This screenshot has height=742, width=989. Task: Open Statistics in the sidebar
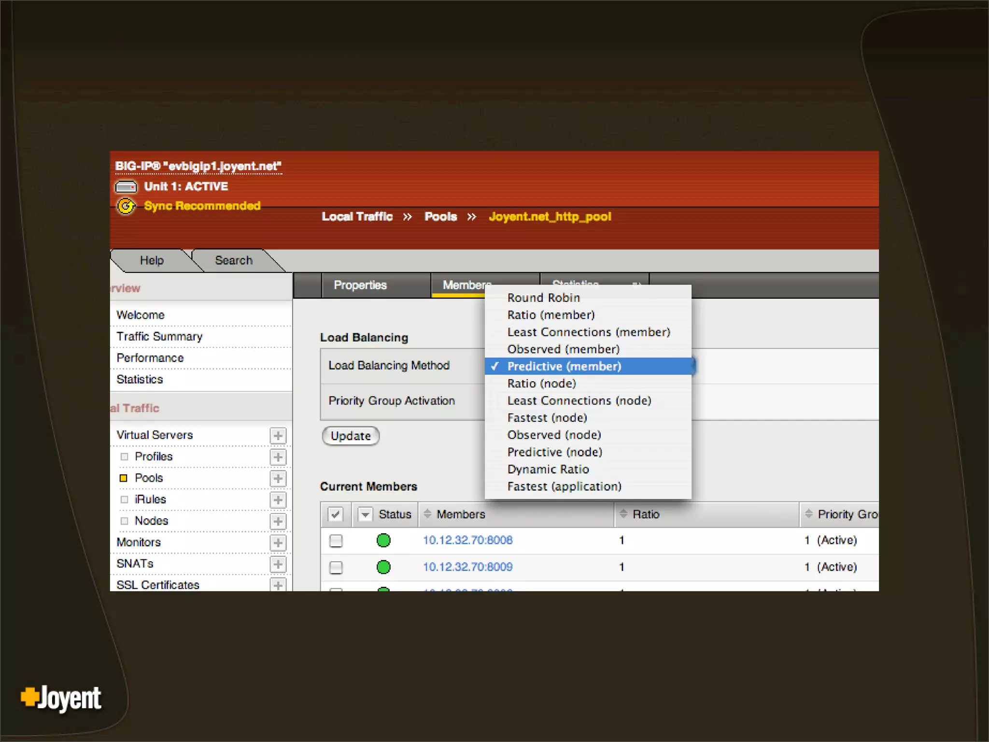(x=140, y=379)
